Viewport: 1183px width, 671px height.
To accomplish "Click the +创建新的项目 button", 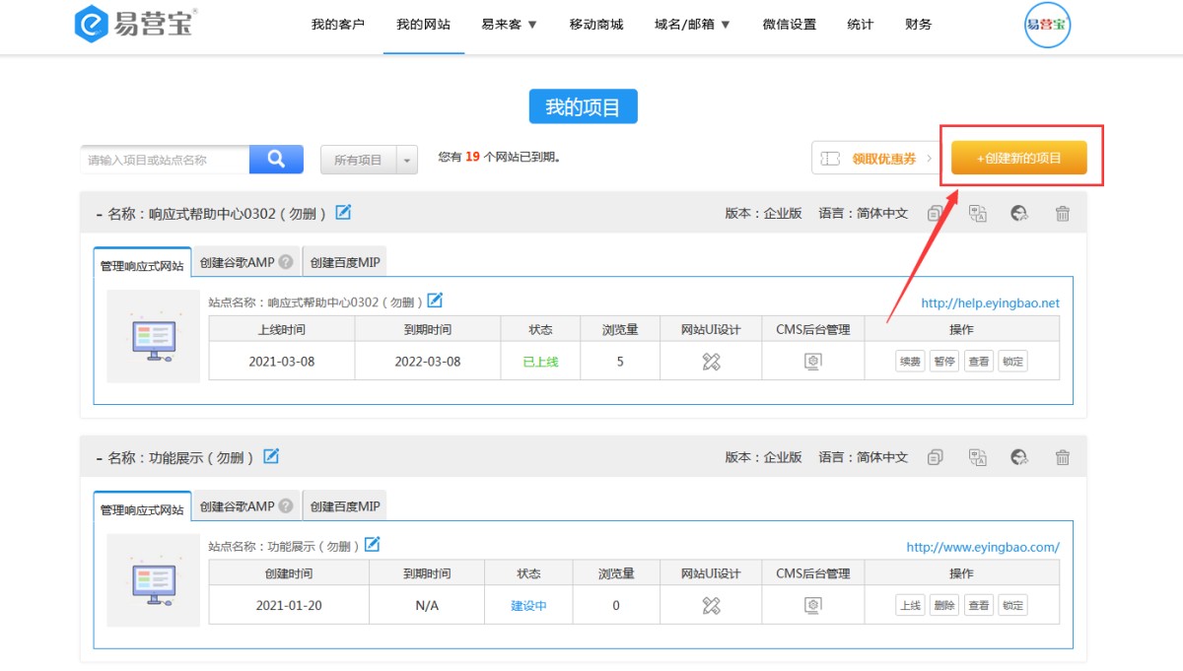I will tap(1018, 158).
